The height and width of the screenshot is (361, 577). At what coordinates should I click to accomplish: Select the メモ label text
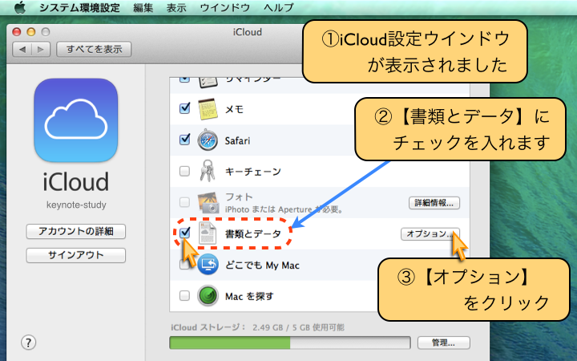[234, 109]
